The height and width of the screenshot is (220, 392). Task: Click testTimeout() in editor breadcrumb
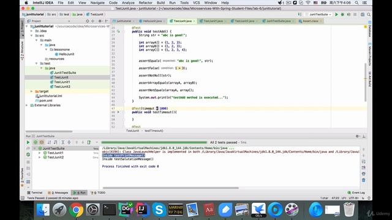point(154,131)
